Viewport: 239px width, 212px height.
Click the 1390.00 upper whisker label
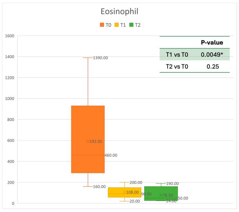coord(100,58)
